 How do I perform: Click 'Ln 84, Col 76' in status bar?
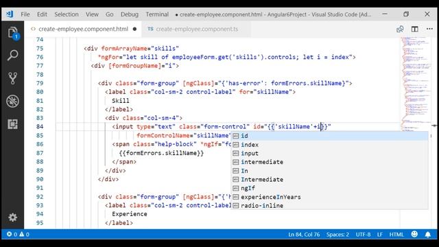click(x=304, y=235)
